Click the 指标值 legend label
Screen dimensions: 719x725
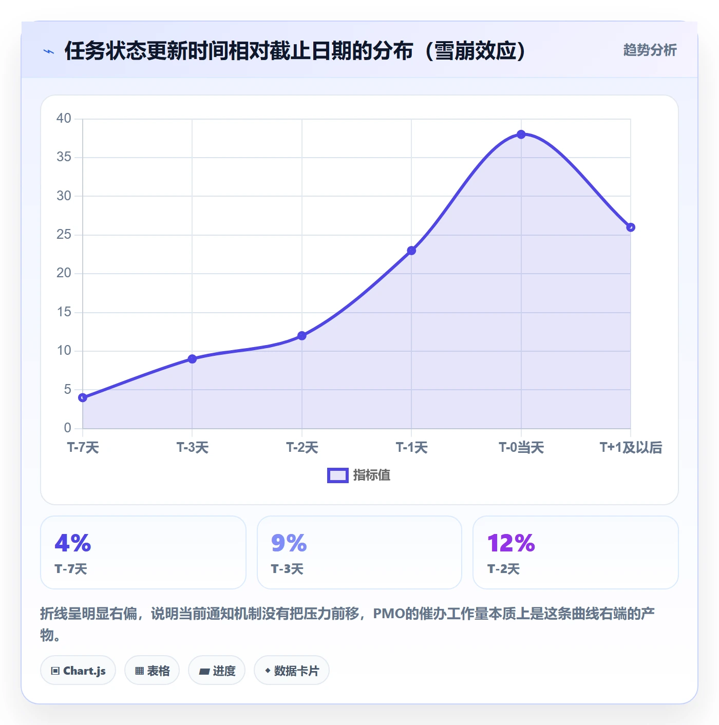coord(372,475)
